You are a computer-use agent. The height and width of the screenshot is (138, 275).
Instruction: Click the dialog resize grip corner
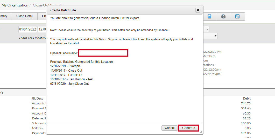point(201,132)
